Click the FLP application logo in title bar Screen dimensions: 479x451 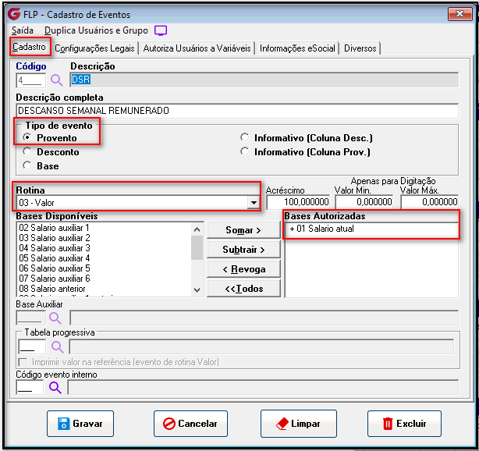point(14,14)
